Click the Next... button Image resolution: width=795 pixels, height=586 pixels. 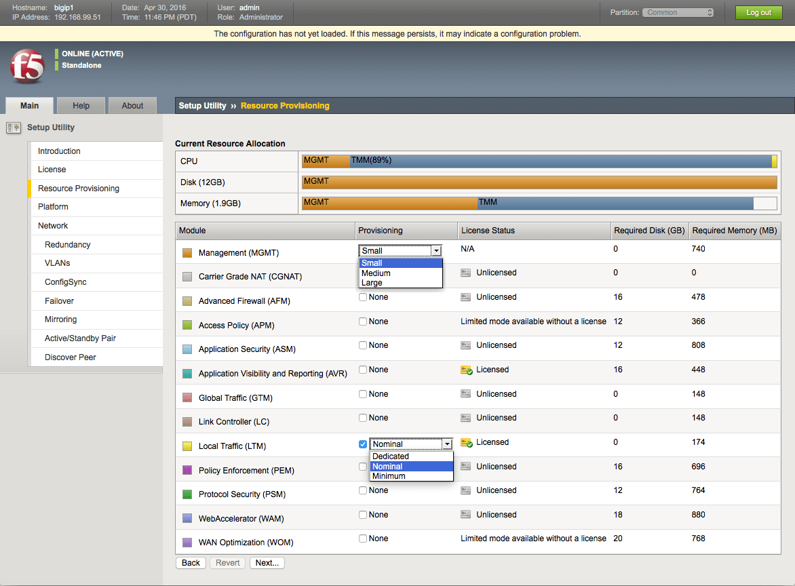(x=267, y=563)
